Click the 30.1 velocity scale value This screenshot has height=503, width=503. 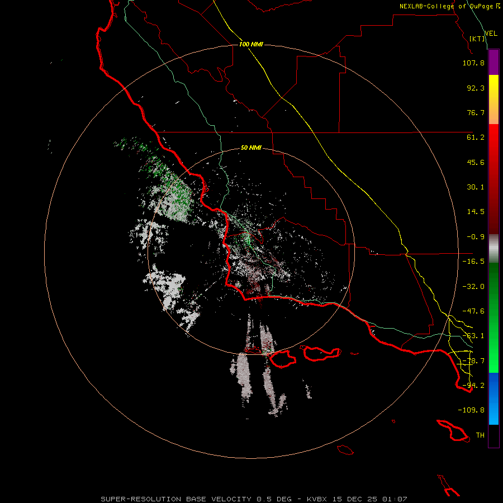pos(476,187)
